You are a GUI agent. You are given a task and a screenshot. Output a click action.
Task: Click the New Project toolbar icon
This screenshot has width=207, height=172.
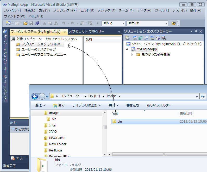pos(8,23)
